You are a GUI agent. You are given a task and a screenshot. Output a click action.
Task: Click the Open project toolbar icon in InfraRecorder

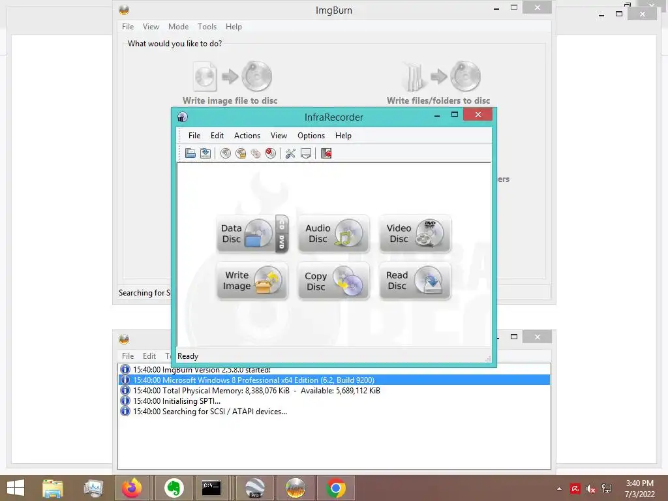(190, 153)
